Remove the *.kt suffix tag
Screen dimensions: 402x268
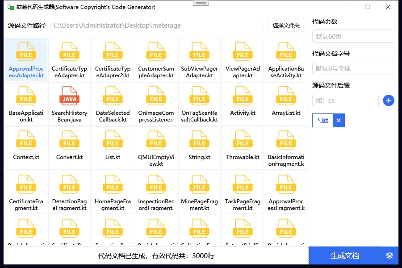coord(339,120)
